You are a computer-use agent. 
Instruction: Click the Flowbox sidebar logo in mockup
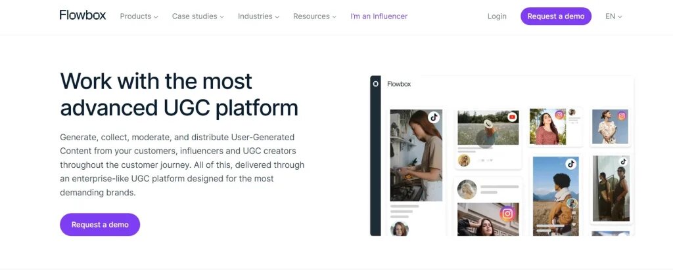click(x=375, y=84)
